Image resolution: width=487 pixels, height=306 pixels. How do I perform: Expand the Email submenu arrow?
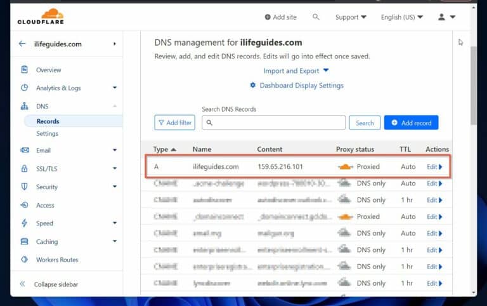(115, 150)
